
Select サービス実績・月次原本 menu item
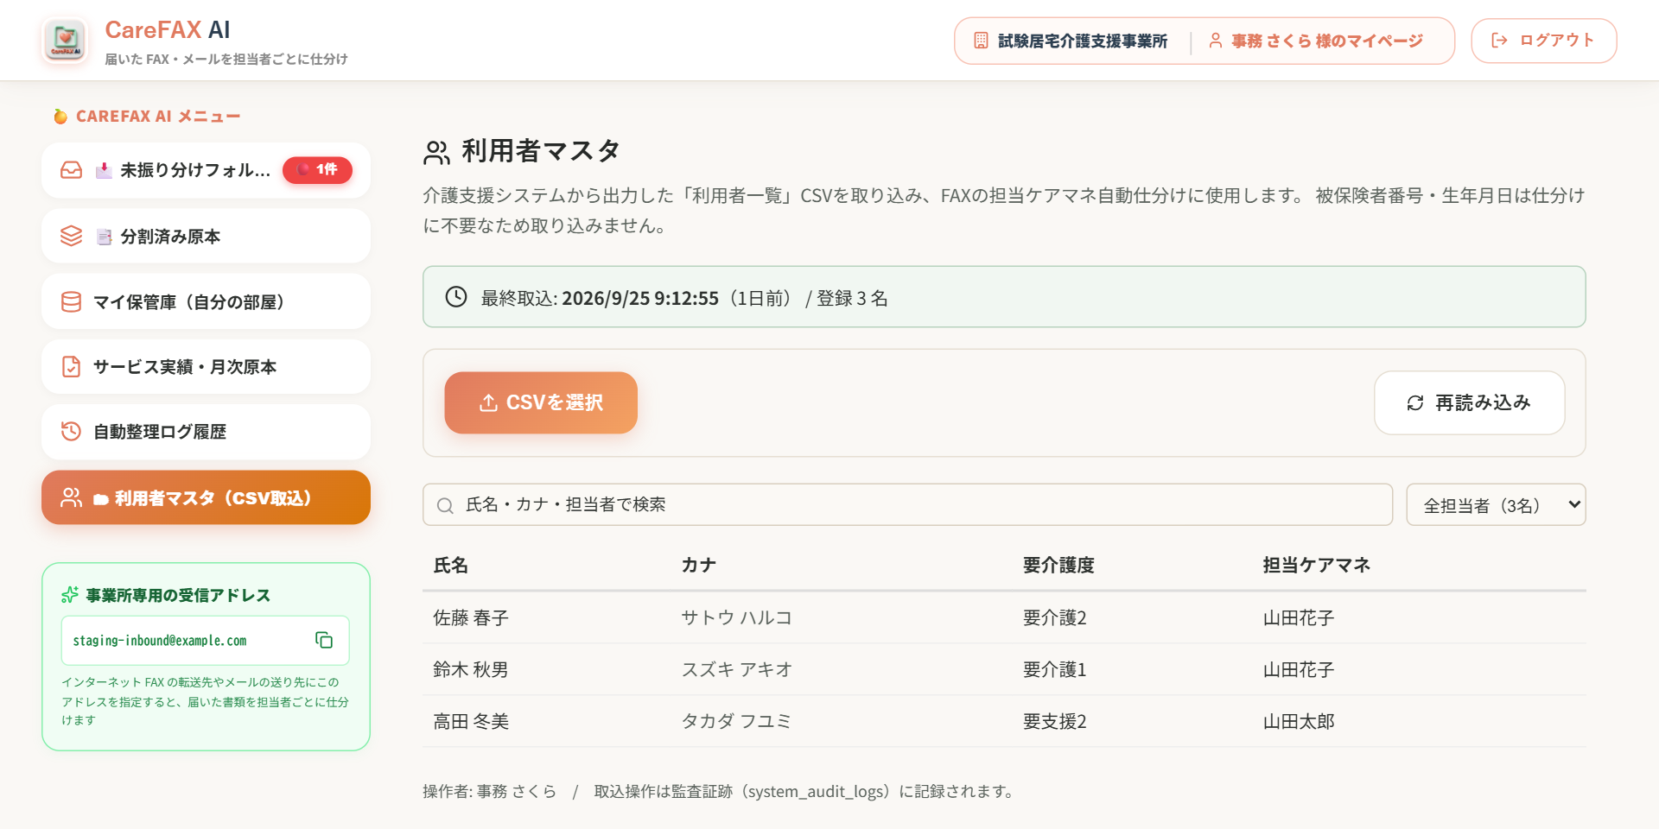point(206,367)
